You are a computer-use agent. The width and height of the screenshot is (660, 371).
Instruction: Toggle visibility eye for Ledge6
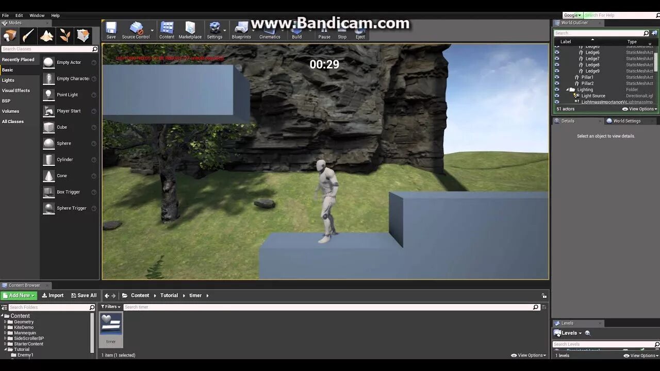(x=557, y=53)
